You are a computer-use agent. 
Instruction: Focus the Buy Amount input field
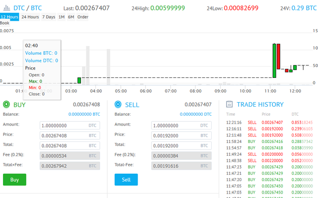pos(70,126)
